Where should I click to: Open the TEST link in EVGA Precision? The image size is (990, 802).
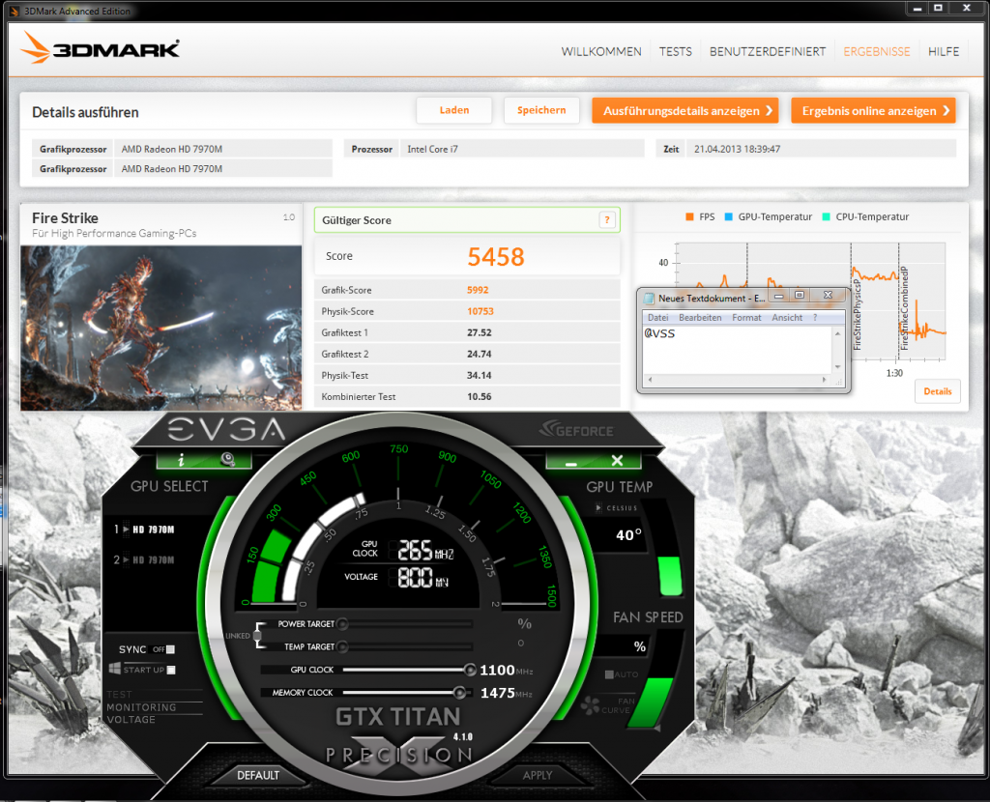pos(119,695)
